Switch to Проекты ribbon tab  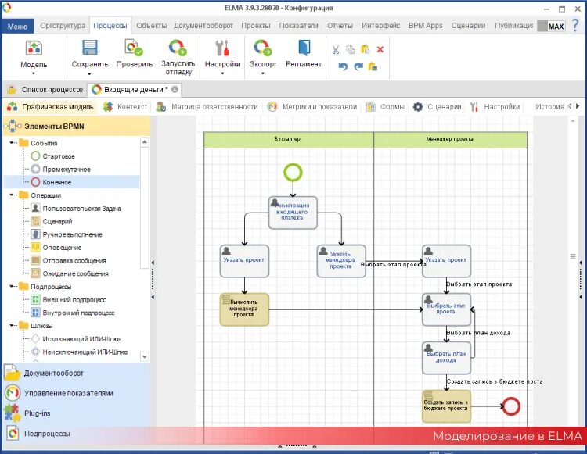[x=256, y=26]
